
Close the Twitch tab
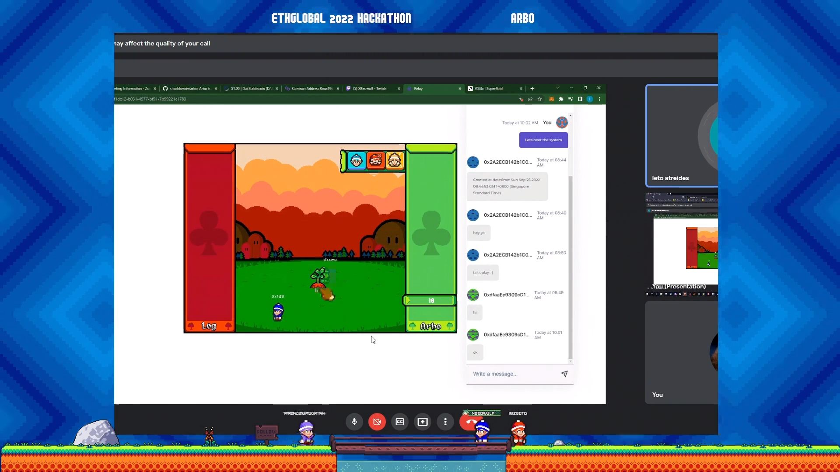pos(399,88)
